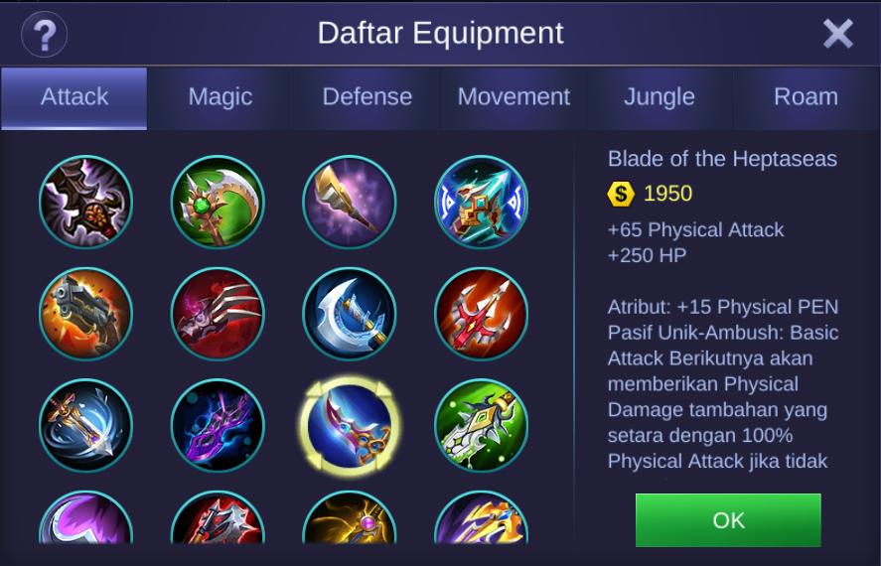Switch to the Roam tab
This screenshot has width=881, height=566.
807,97
